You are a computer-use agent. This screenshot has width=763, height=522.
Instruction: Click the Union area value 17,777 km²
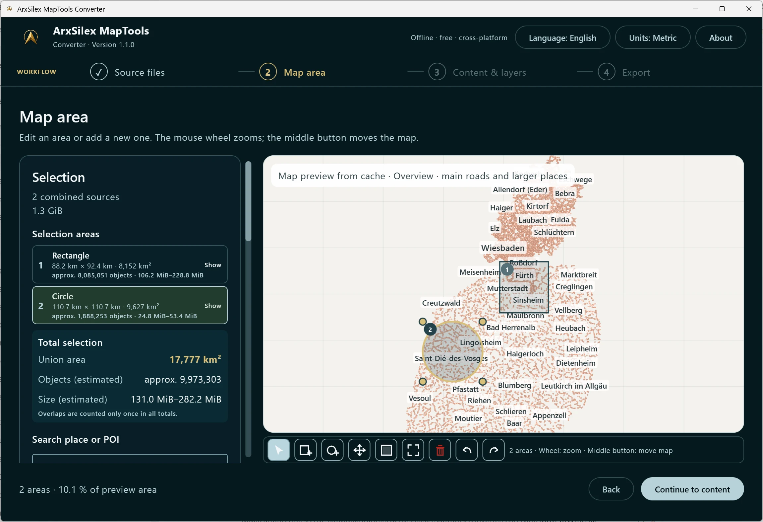tap(195, 359)
